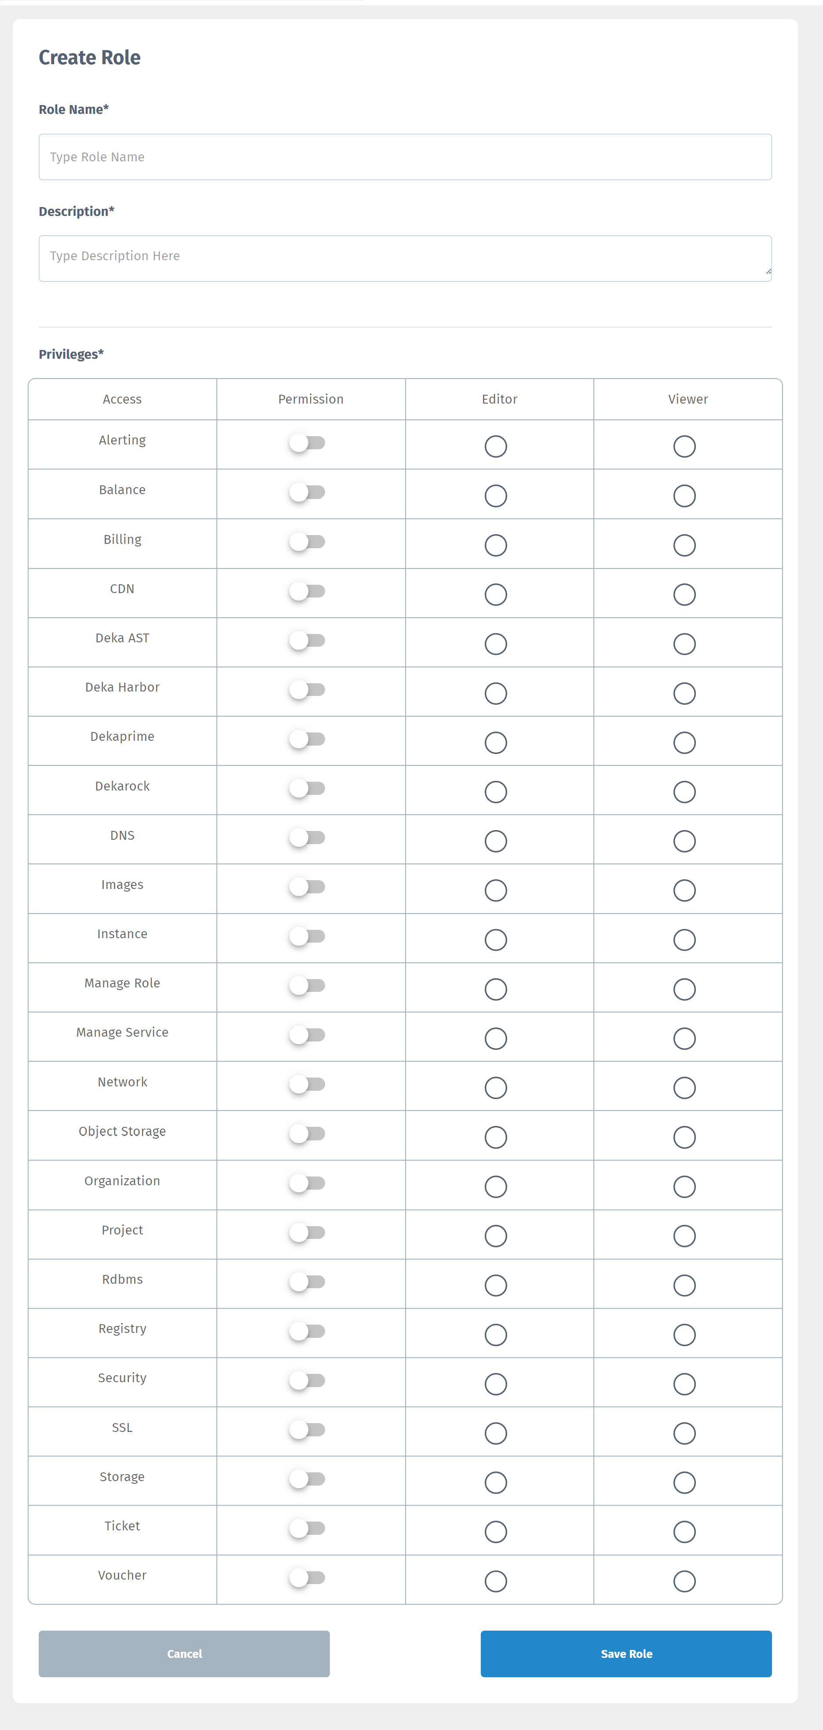Choose Viewer radio for Deka AST
This screenshot has width=823, height=1730.
coord(684,644)
